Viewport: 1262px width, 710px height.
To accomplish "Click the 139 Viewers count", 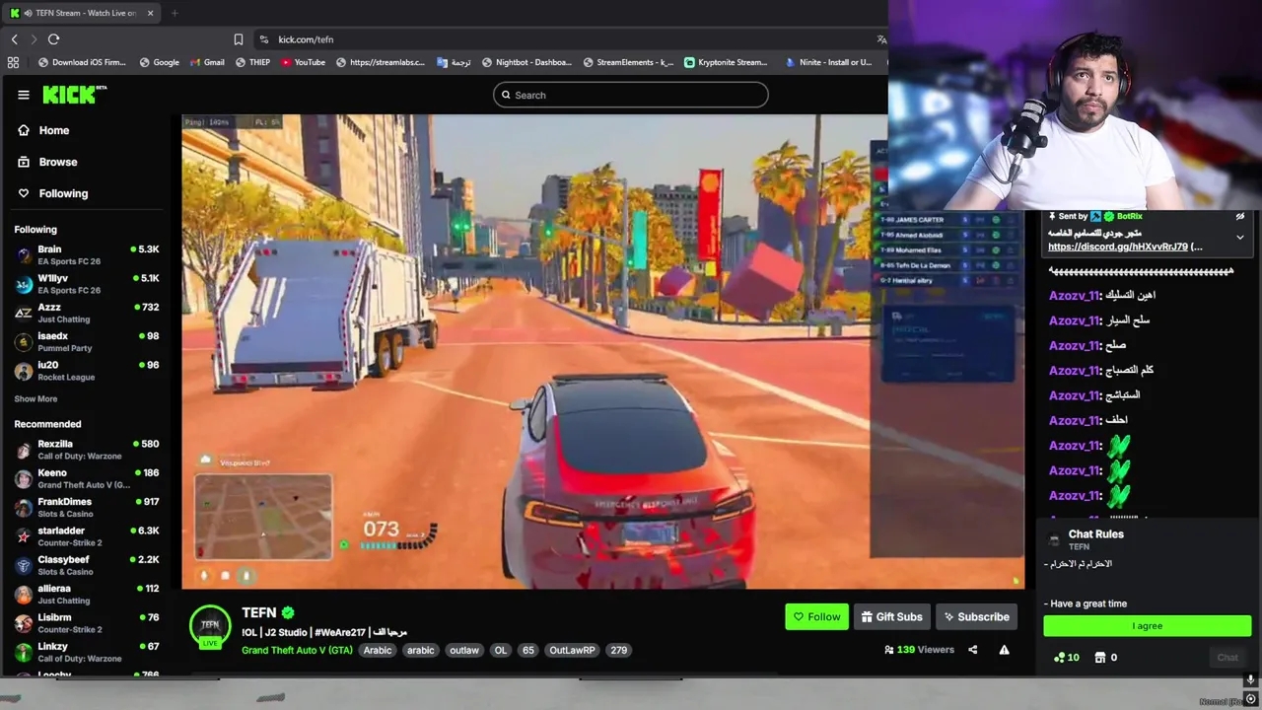I will pyautogui.click(x=920, y=650).
